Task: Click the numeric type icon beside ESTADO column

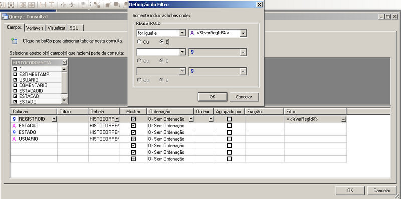Action: click(x=14, y=132)
